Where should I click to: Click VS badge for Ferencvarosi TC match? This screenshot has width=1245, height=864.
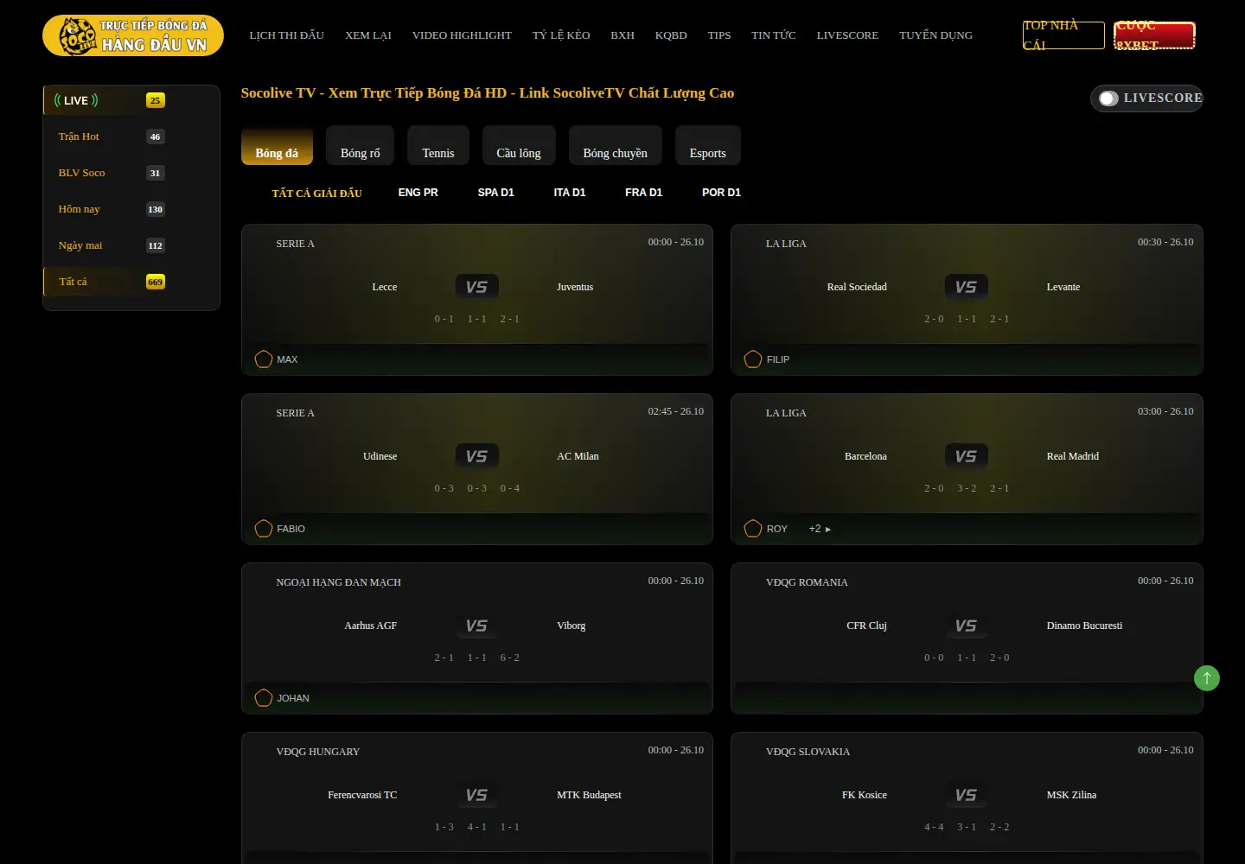(x=476, y=795)
